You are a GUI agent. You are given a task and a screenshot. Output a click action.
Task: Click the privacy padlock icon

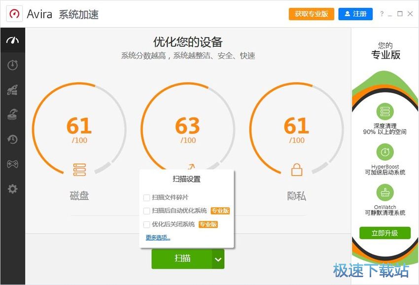coord(297,170)
